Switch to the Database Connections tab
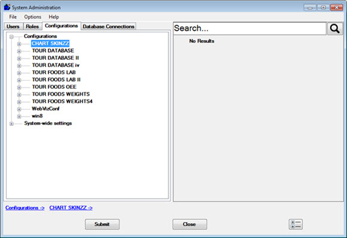 (109, 26)
